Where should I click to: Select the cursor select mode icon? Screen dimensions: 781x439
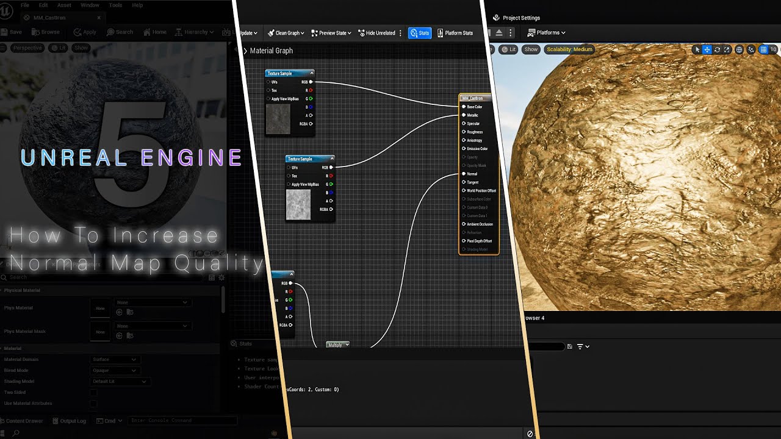697,49
